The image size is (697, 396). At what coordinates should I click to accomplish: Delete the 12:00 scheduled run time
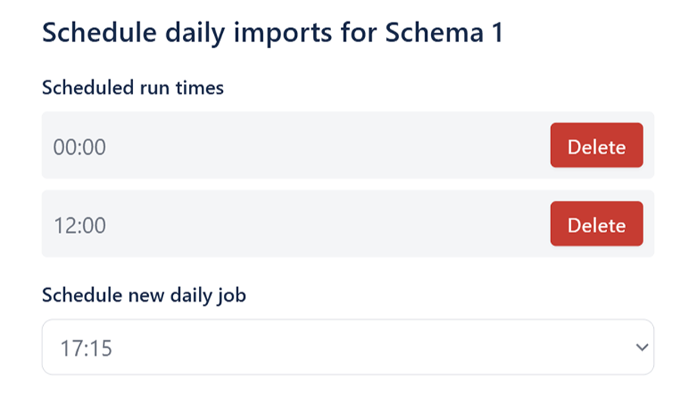(x=596, y=224)
